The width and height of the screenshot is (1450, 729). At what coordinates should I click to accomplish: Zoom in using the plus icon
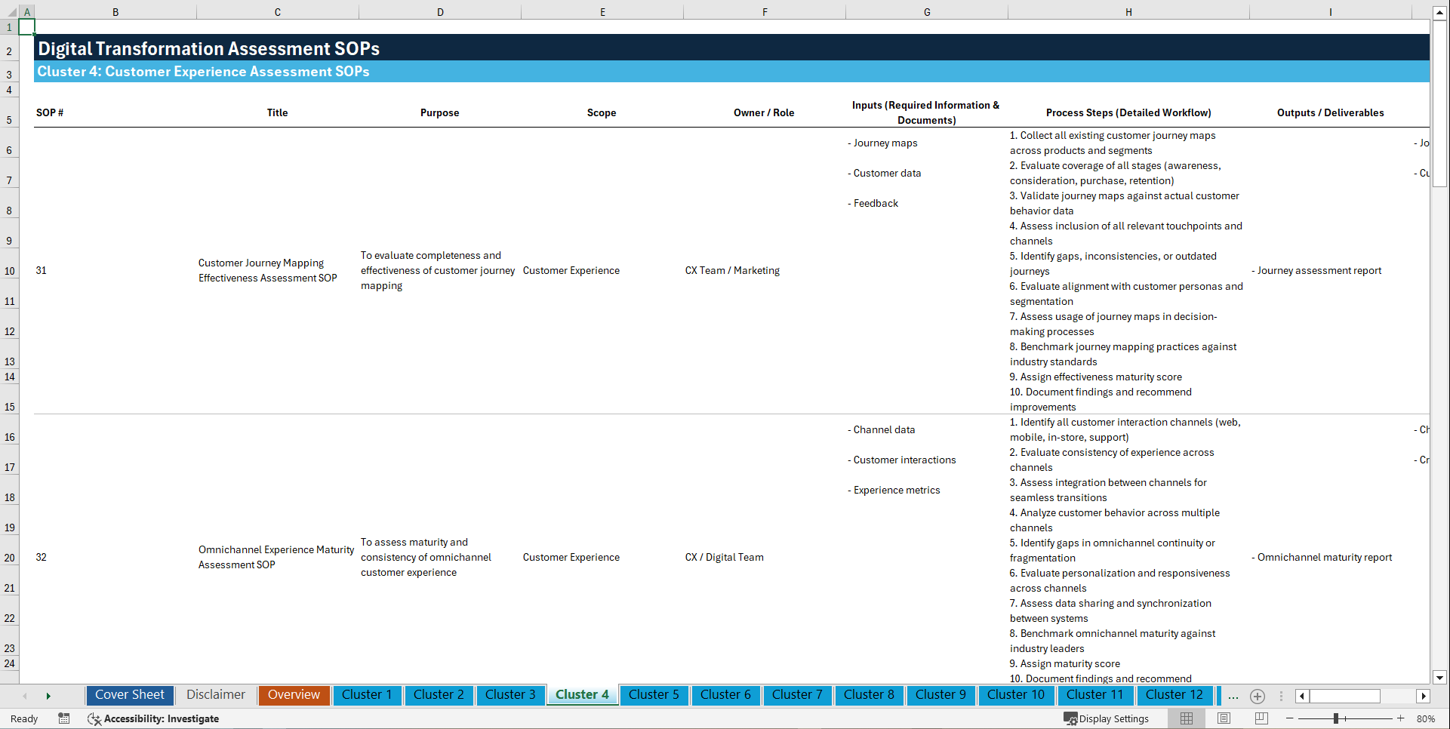(x=1401, y=718)
